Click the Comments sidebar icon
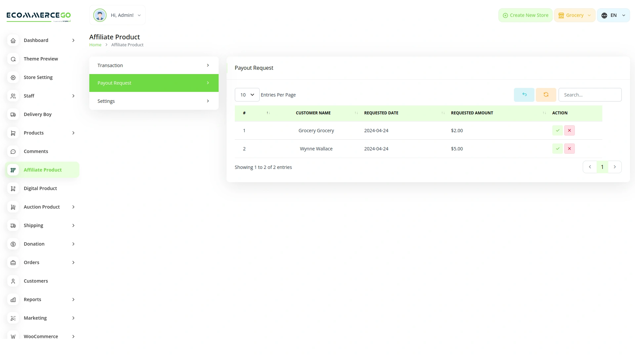This screenshot has width=635, height=357. [x=13, y=151]
